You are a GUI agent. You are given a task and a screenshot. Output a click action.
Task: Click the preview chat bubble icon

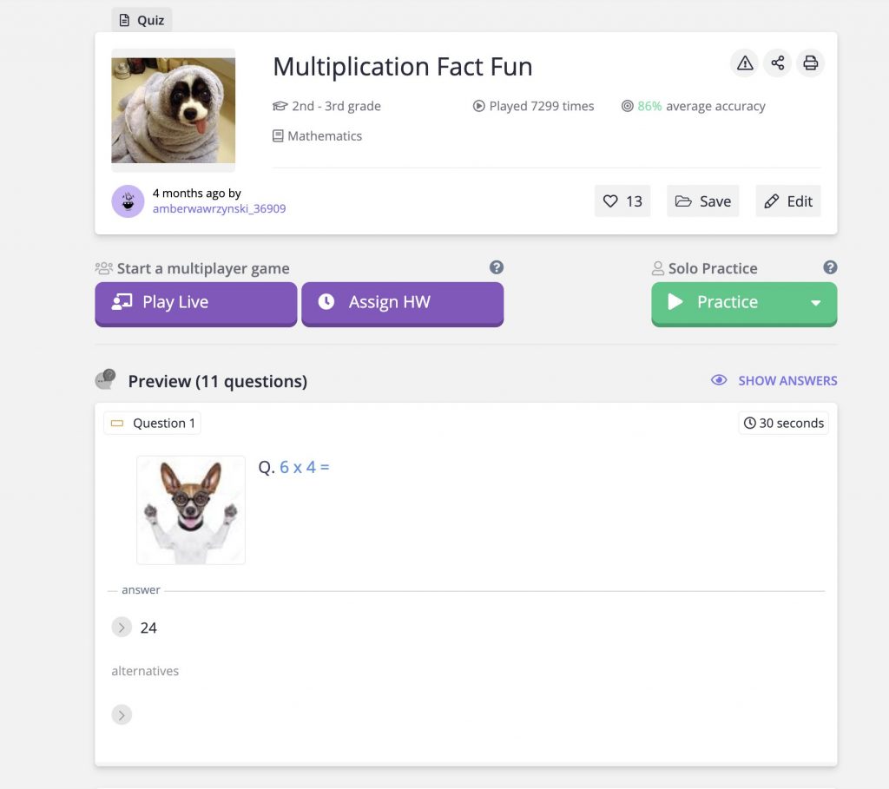tap(105, 379)
